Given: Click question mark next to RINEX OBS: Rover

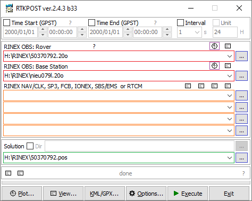Looking at the screenshot, I should tap(94, 46).
